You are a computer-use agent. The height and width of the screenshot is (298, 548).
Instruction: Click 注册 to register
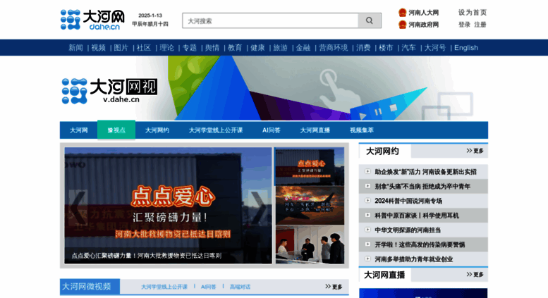(x=480, y=25)
